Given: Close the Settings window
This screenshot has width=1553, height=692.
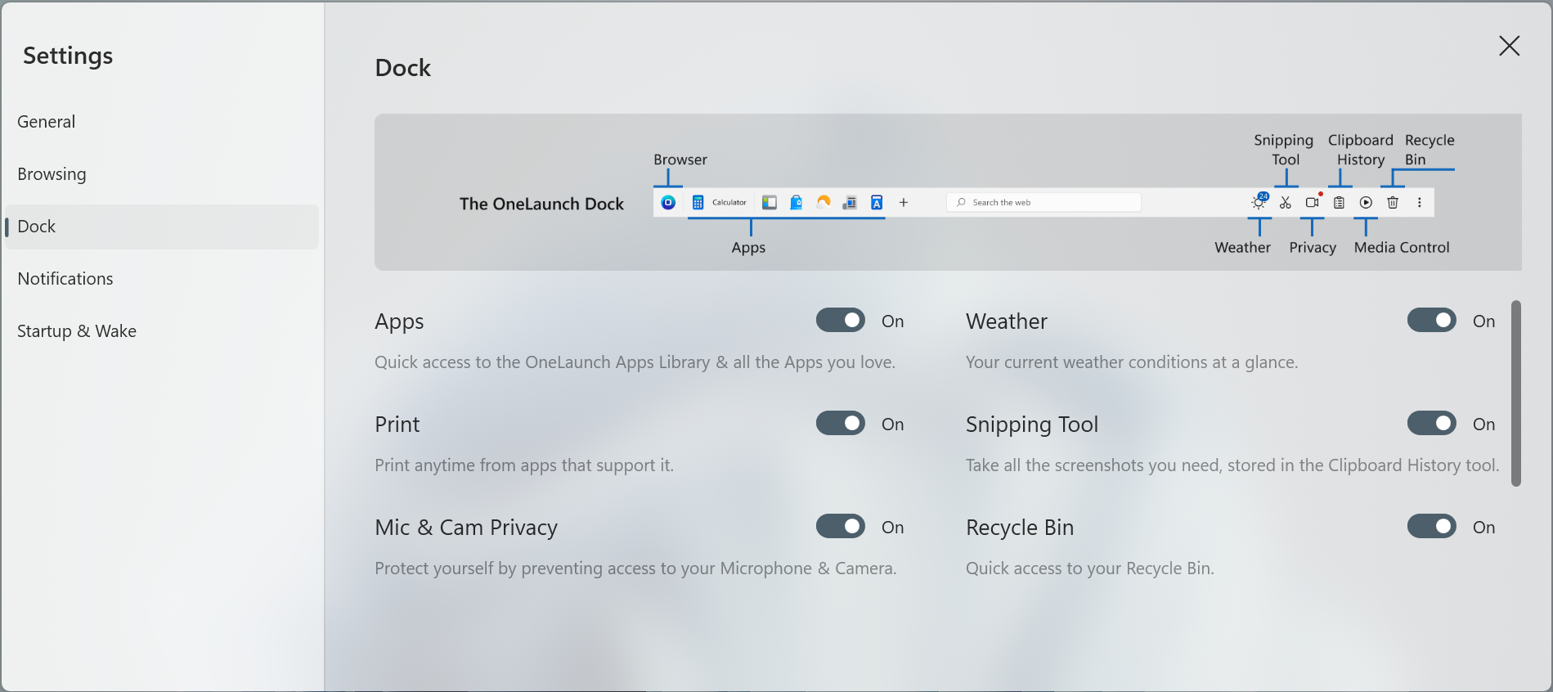Looking at the screenshot, I should click(1509, 46).
